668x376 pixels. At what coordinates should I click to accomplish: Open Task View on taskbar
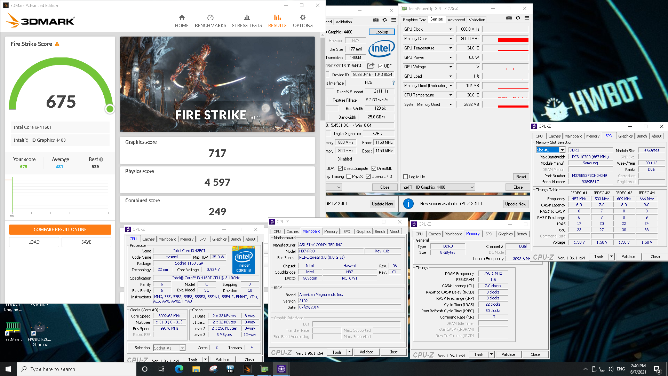pos(161,369)
